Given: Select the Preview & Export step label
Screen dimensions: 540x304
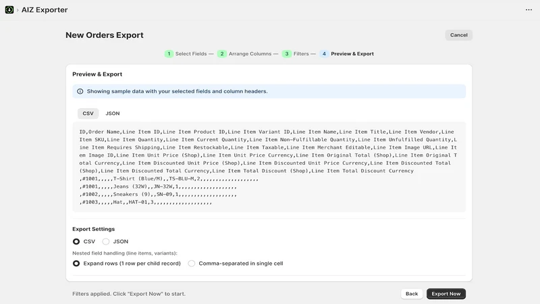Looking at the screenshot, I should [x=352, y=54].
